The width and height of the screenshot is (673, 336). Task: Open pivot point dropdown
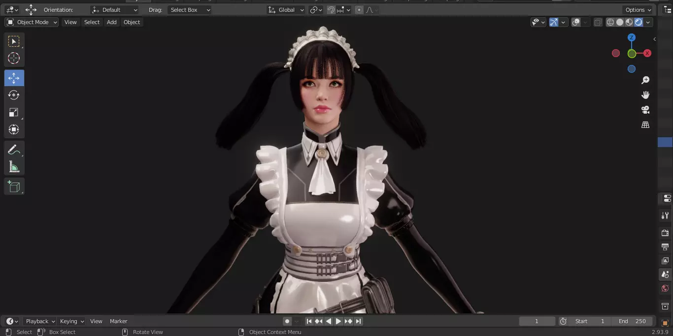(316, 10)
